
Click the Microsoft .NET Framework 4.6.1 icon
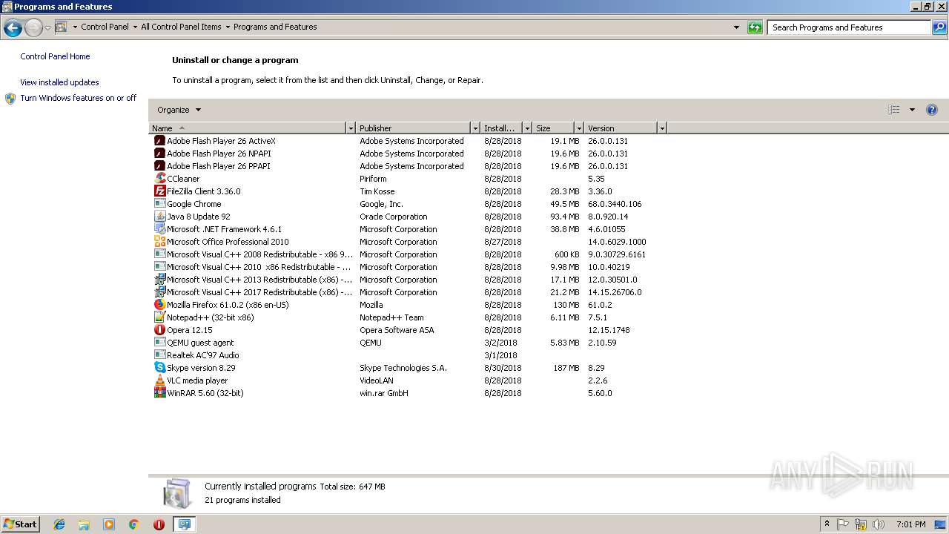pyautogui.click(x=159, y=229)
